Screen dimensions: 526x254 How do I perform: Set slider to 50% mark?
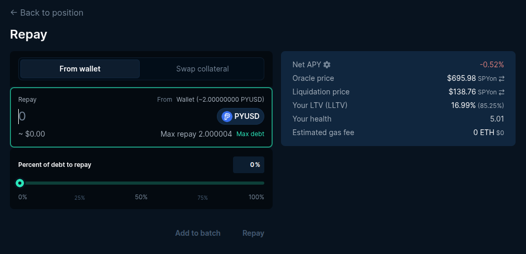pyautogui.click(x=142, y=183)
